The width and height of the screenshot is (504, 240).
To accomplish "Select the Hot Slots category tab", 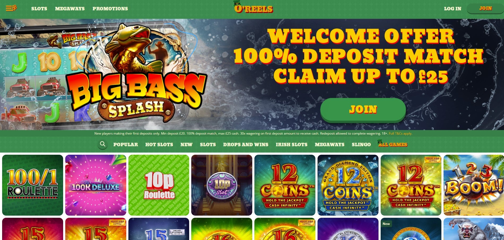I will coord(159,144).
